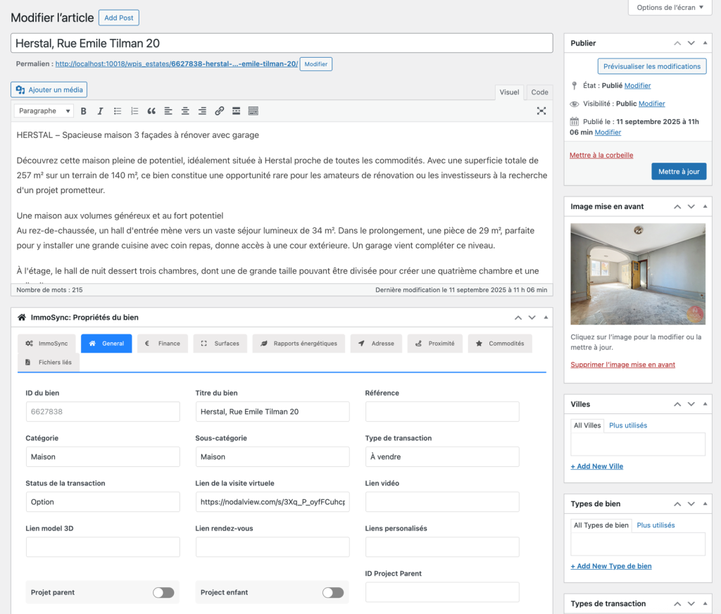721x614 pixels.
Task: Open the Adresse tab
Action: click(376, 344)
